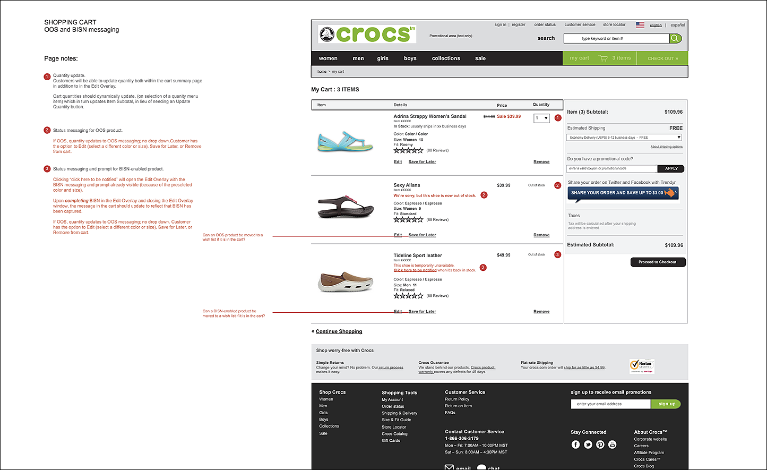Open the sale menu item
Screen dimensions: 767x470
coord(480,58)
